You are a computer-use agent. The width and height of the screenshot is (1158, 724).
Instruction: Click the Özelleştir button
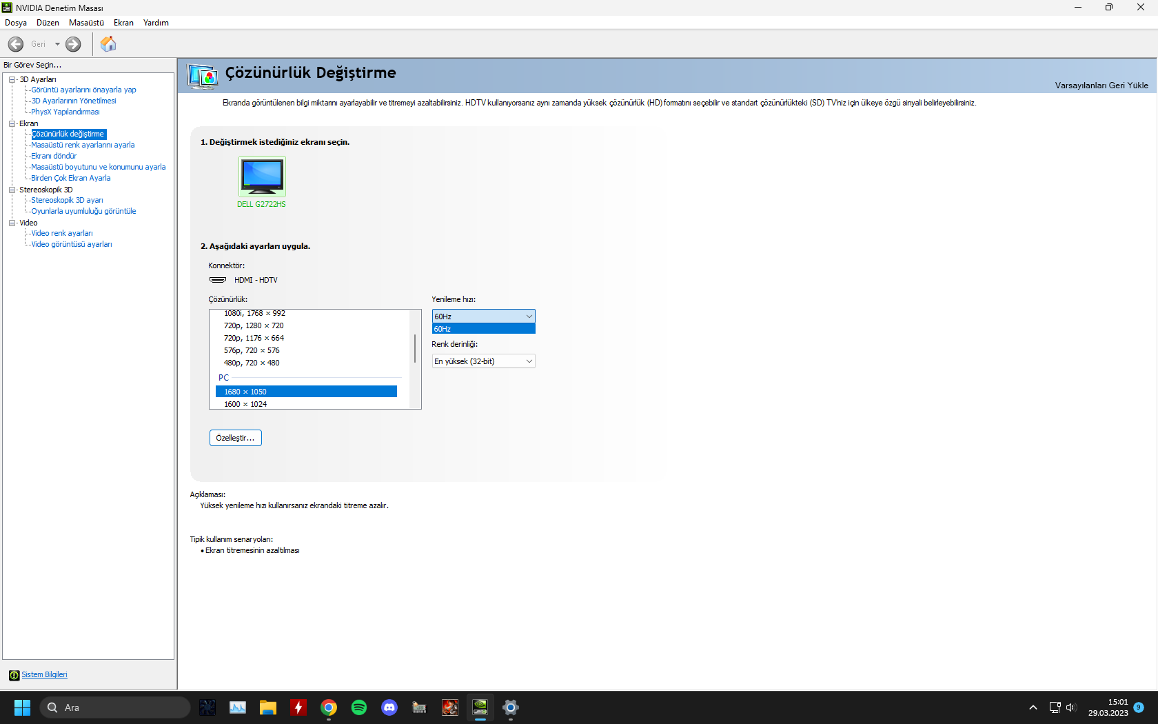click(x=236, y=438)
